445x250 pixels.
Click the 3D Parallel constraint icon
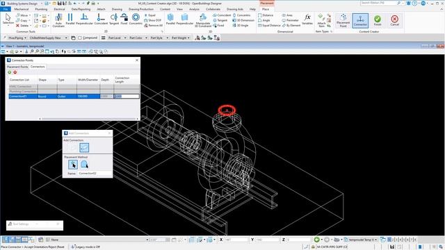pyautogui.click(x=170, y=19)
